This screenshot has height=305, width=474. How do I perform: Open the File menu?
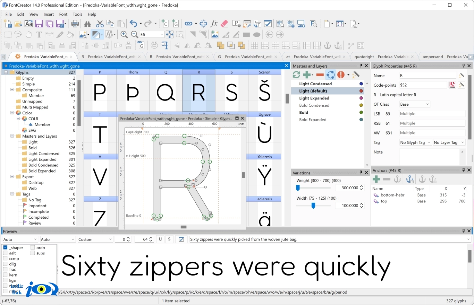pyautogui.click(x=8, y=14)
